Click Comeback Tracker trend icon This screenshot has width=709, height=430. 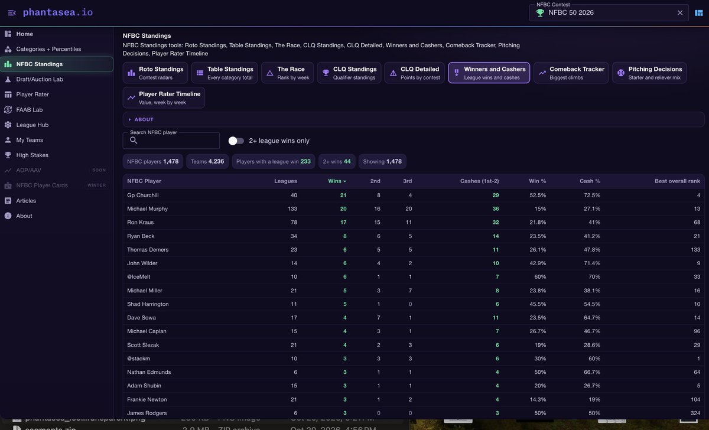pyautogui.click(x=542, y=73)
